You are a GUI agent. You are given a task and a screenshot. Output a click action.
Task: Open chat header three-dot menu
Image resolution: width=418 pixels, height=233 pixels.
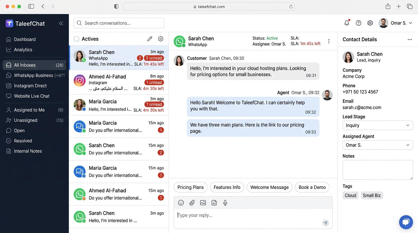click(x=329, y=41)
